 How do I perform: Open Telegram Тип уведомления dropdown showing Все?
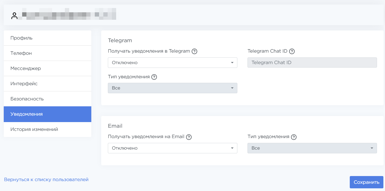coord(172,88)
